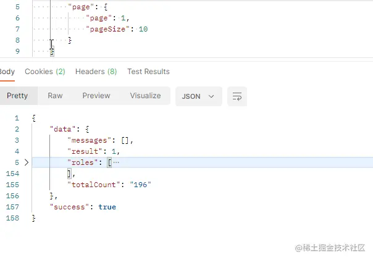Click the "pageSize" key in request body
Viewport: 373px width, 260px height.
coord(107,29)
